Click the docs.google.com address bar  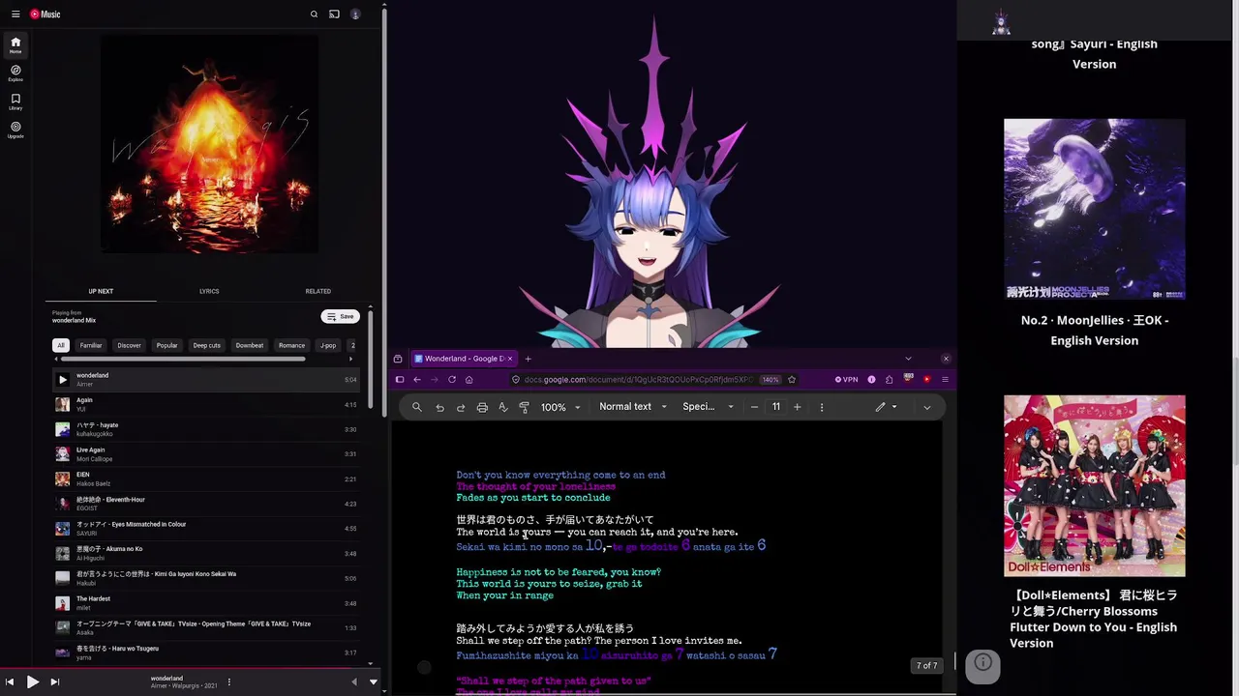click(637, 380)
